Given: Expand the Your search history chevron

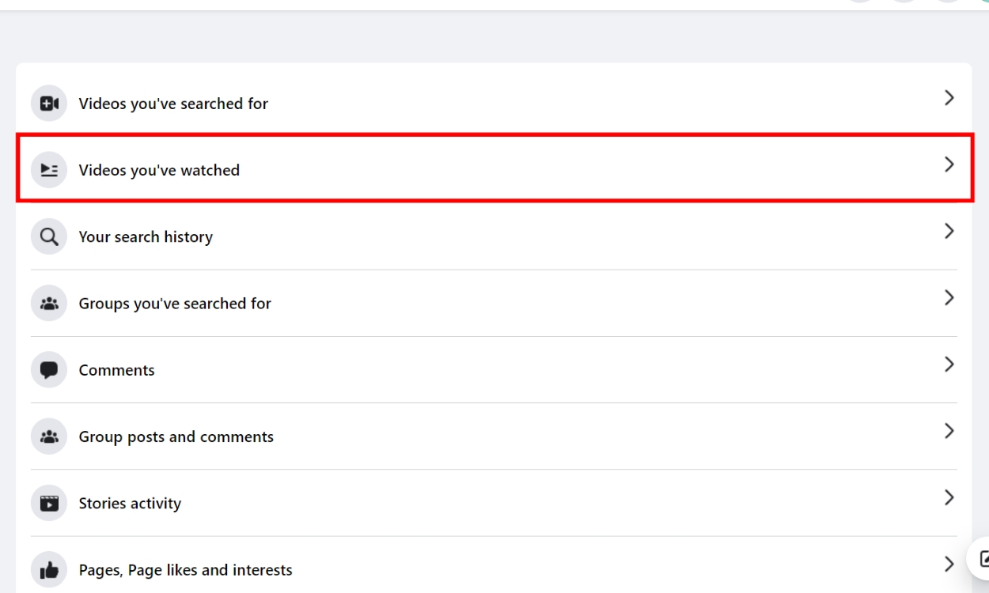Looking at the screenshot, I should [949, 231].
